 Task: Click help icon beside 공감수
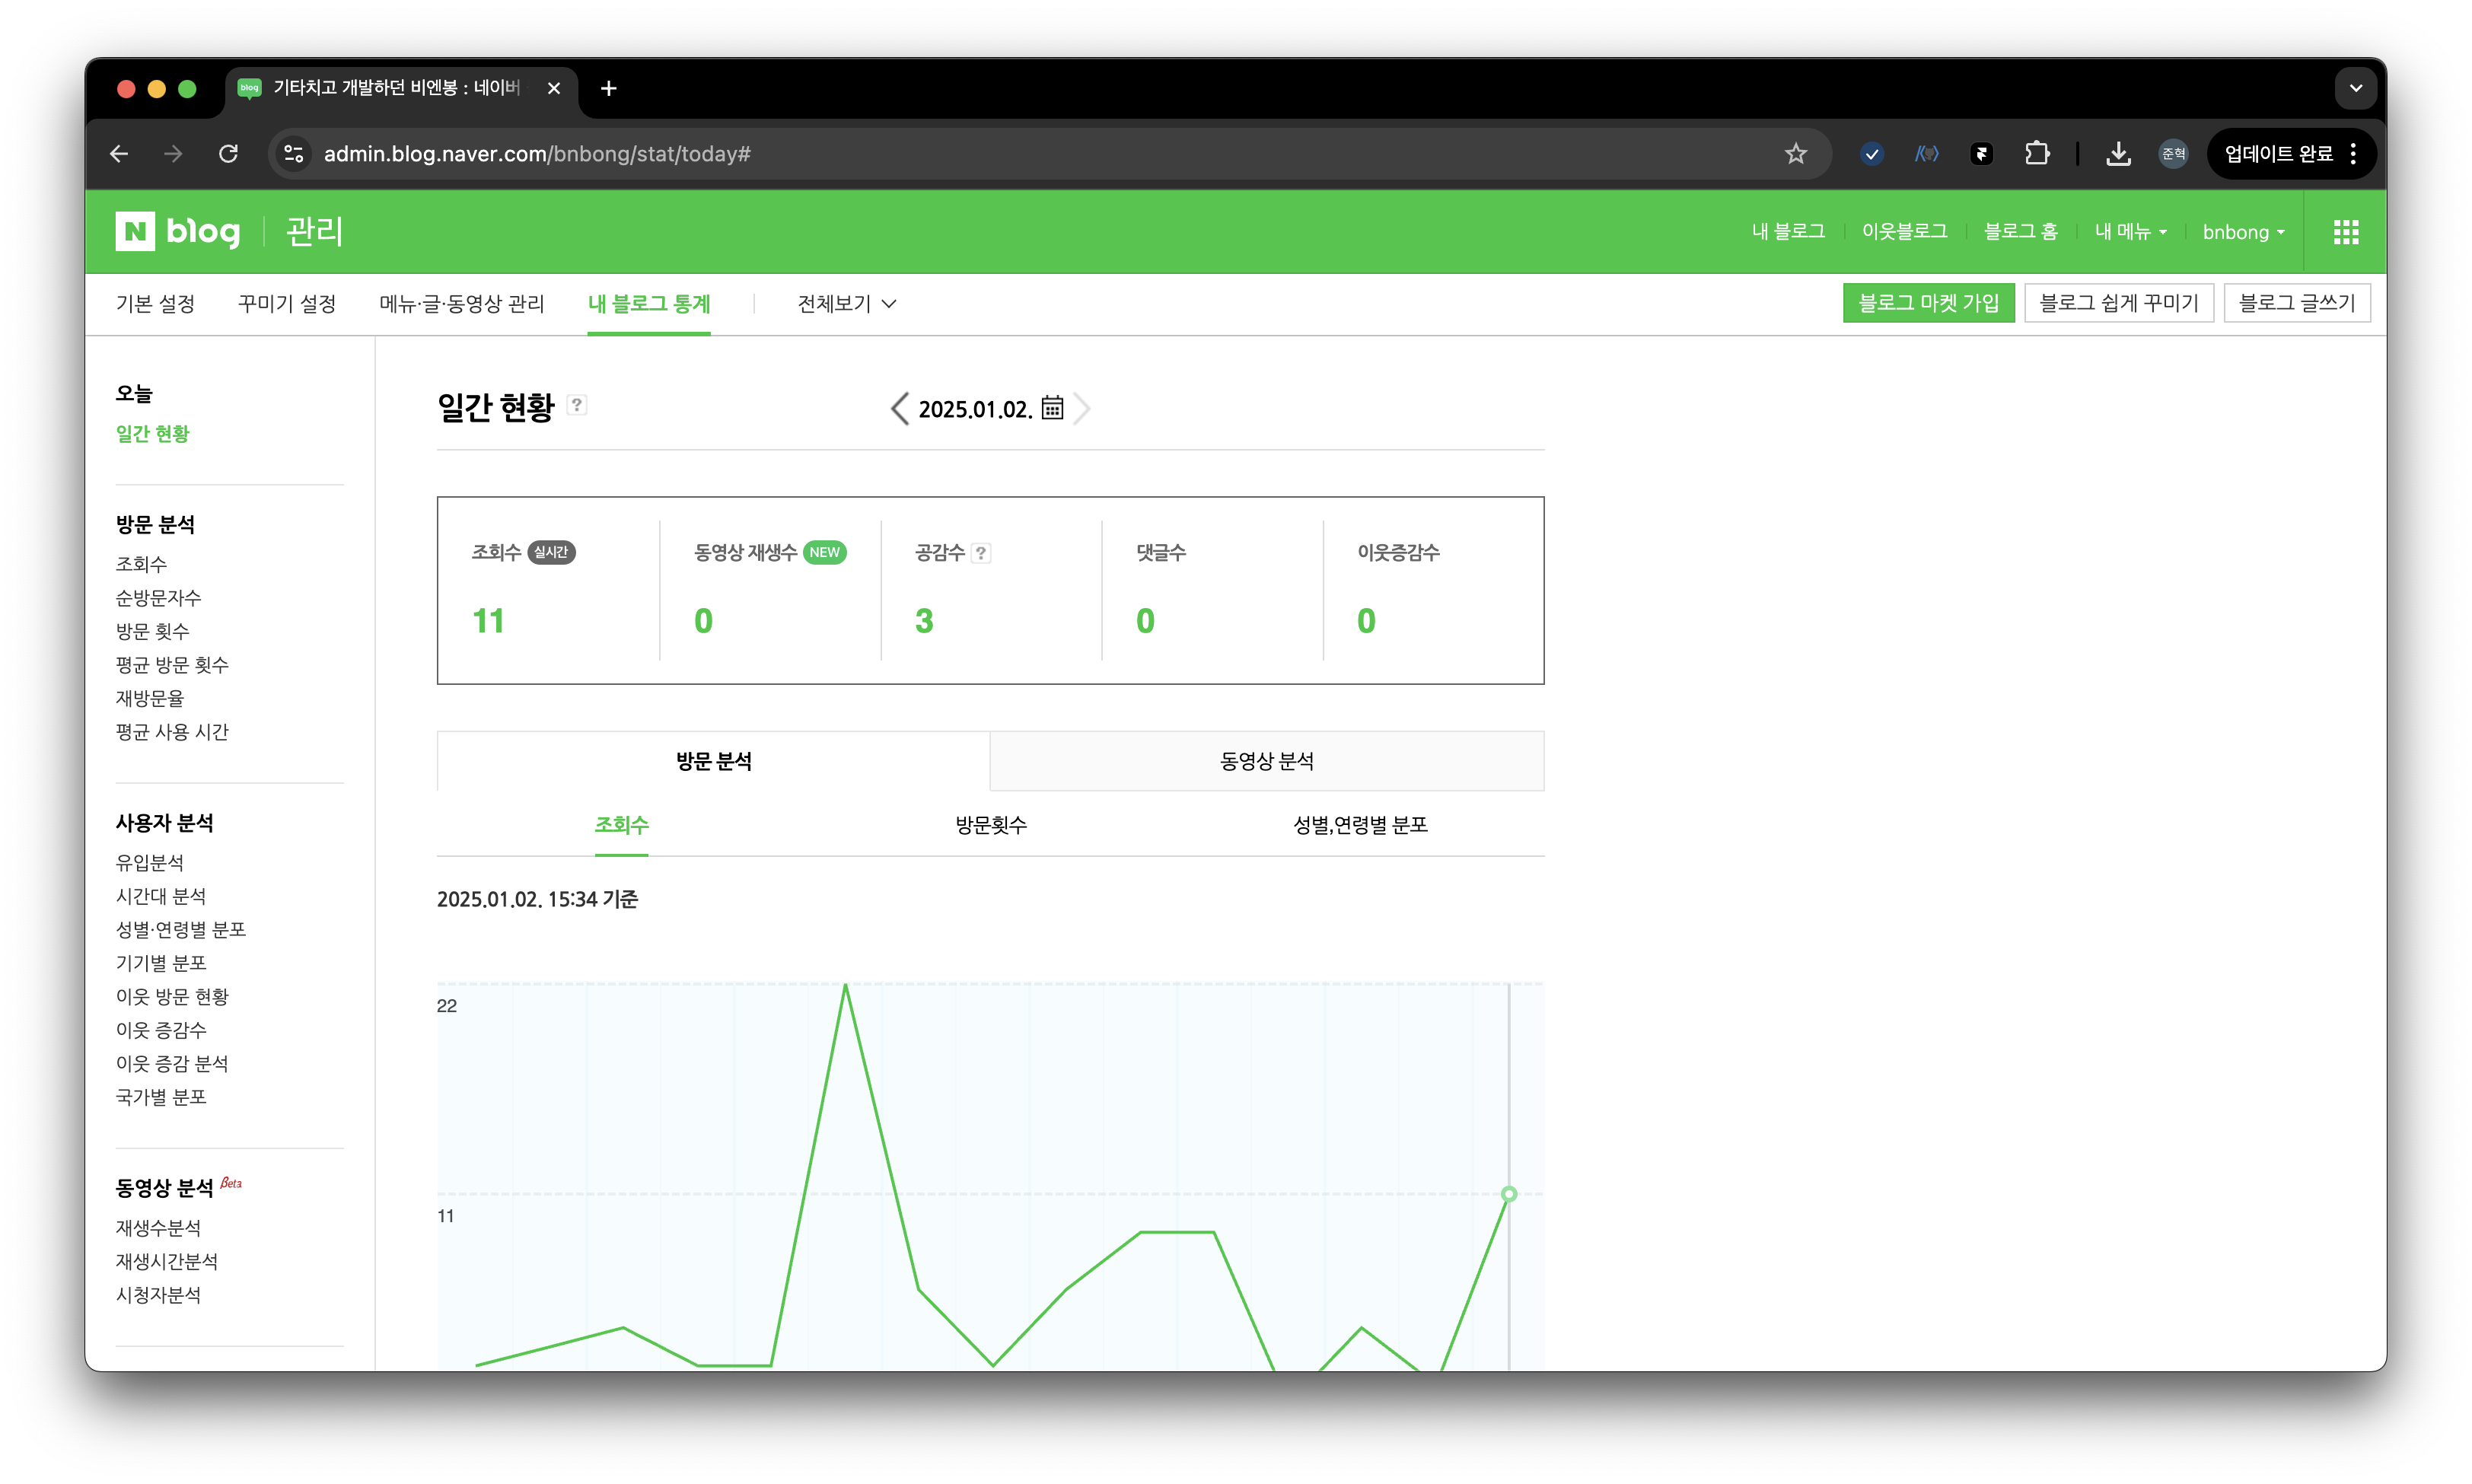(x=982, y=553)
